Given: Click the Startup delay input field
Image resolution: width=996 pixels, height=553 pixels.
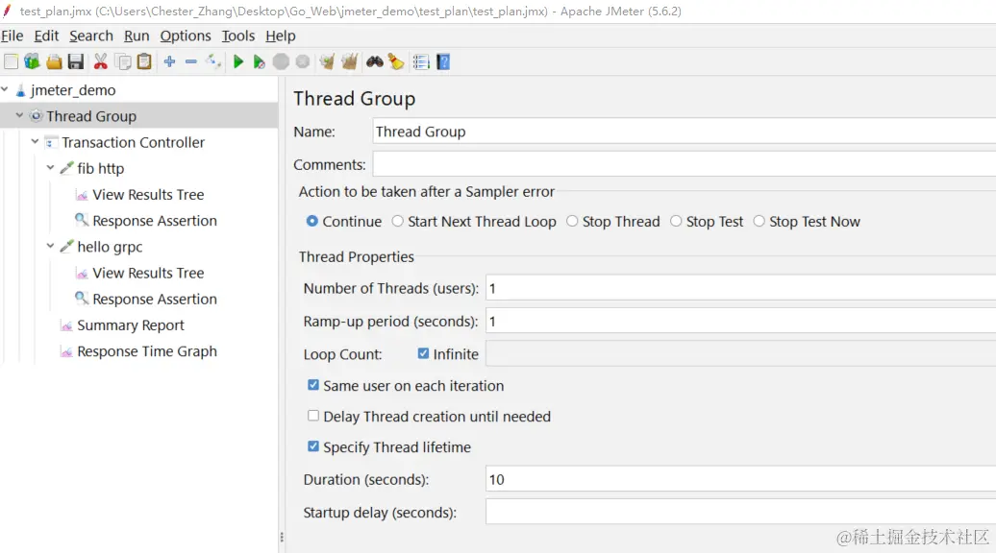Looking at the screenshot, I should [740, 511].
